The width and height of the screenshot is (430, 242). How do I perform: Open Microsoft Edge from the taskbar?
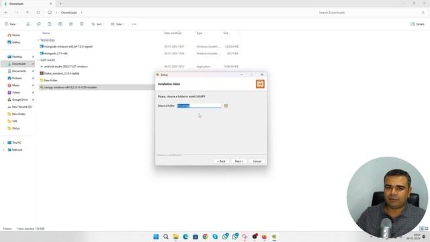[x=185, y=237]
